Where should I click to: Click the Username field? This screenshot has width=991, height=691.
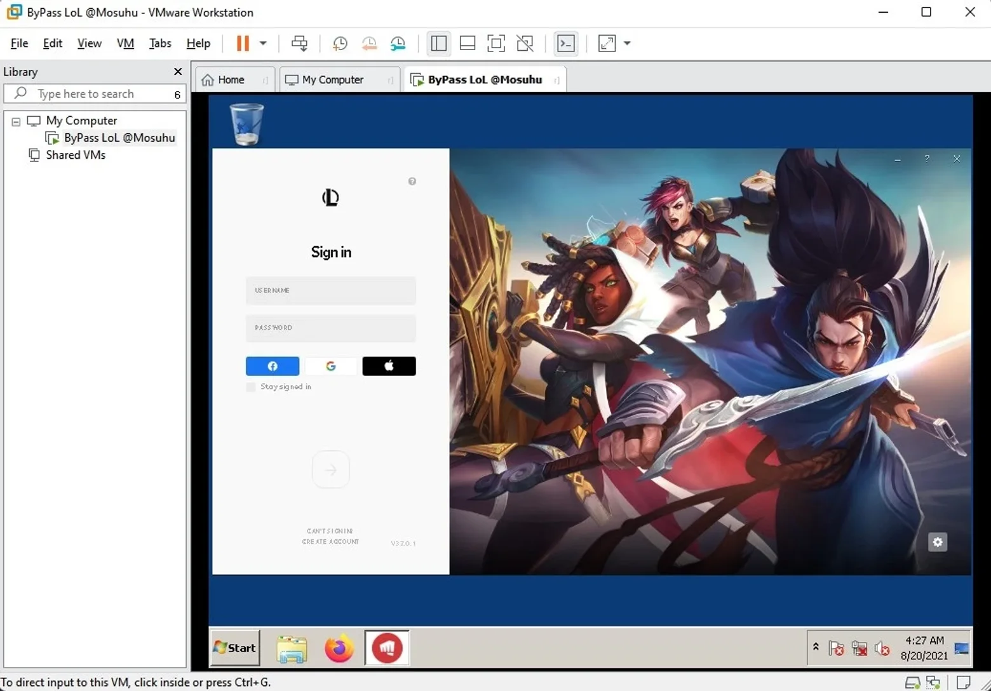pos(331,291)
